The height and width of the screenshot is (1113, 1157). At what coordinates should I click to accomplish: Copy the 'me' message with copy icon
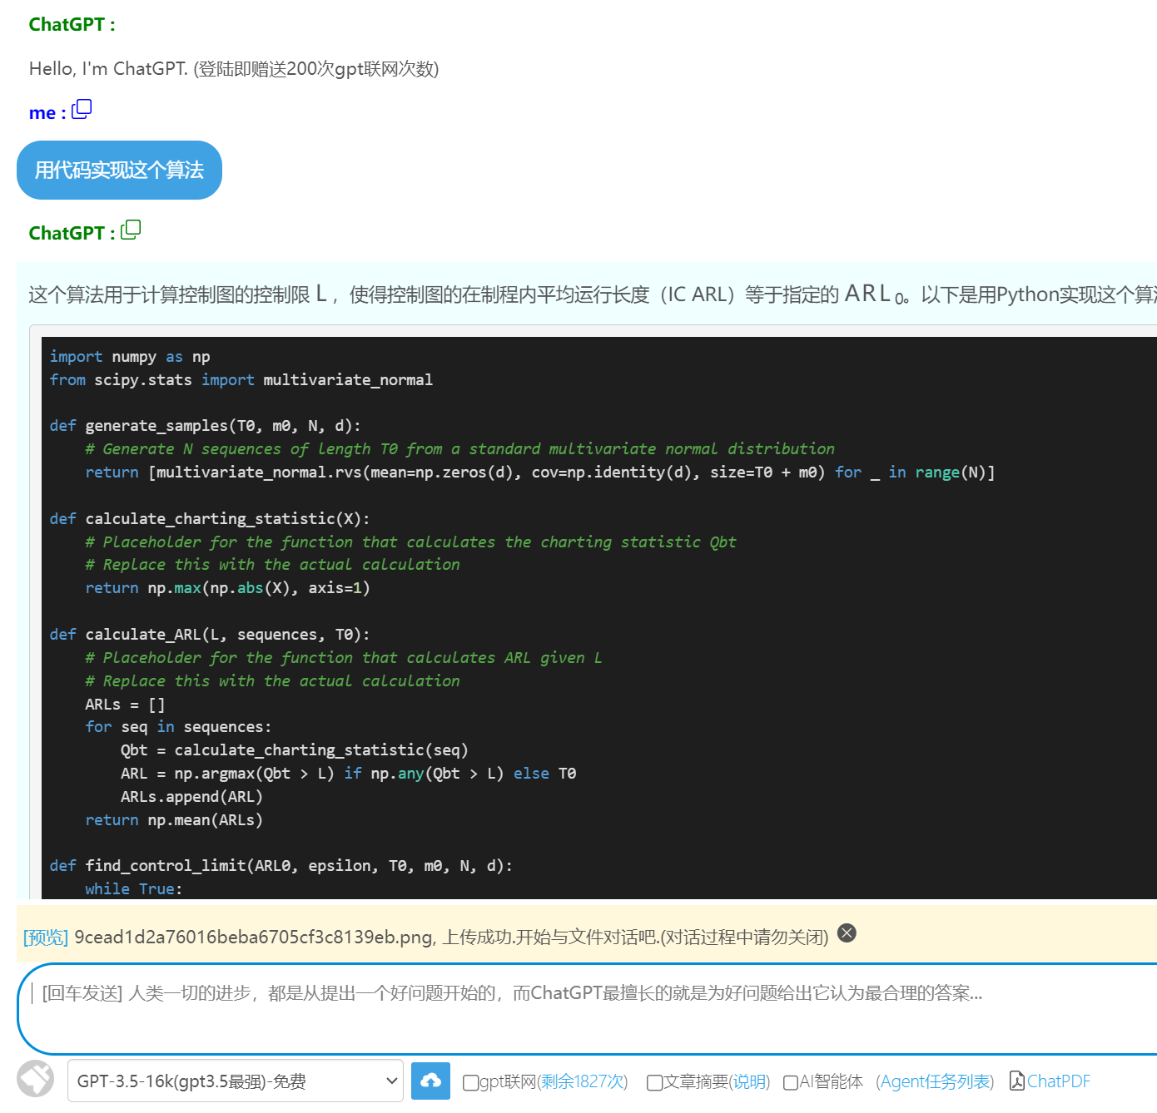point(82,110)
